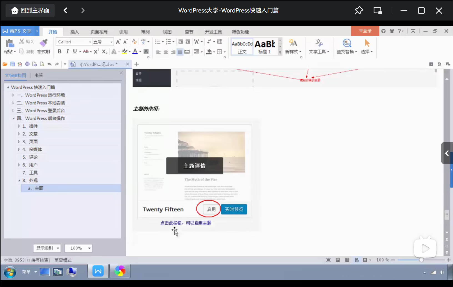Click the Cut scissors icon
Image resolution: width=453 pixels, height=287 pixels.
click(x=22, y=42)
